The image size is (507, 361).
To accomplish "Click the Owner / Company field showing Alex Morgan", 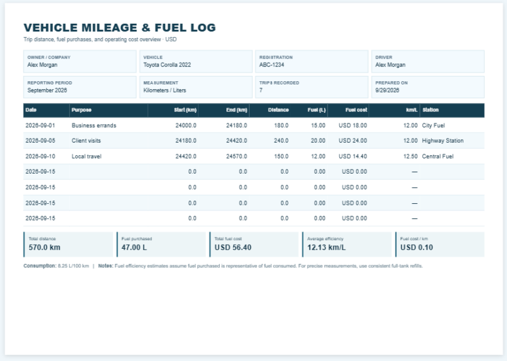I will pos(79,61).
